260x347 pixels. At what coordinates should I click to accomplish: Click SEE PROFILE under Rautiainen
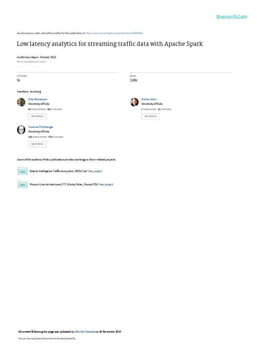coord(37,117)
